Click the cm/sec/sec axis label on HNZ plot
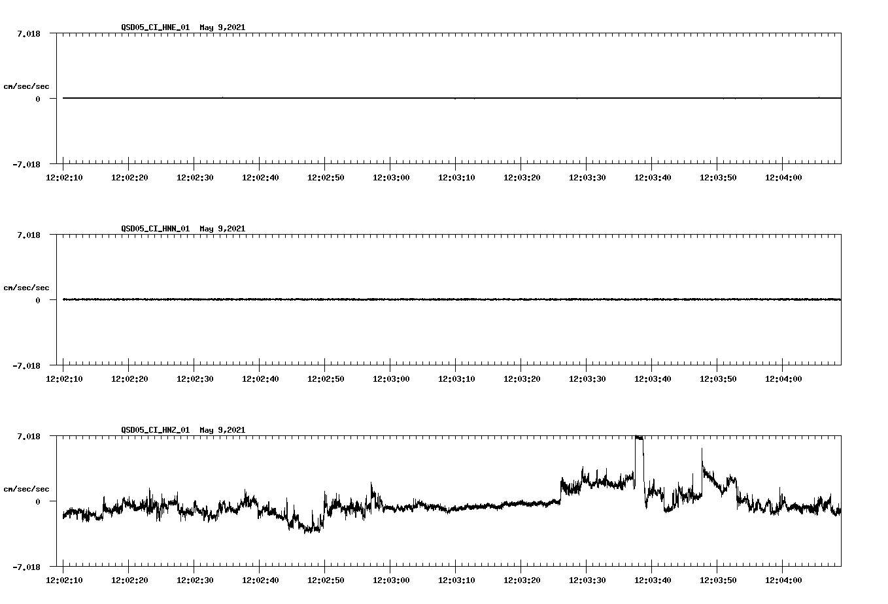 (27, 488)
